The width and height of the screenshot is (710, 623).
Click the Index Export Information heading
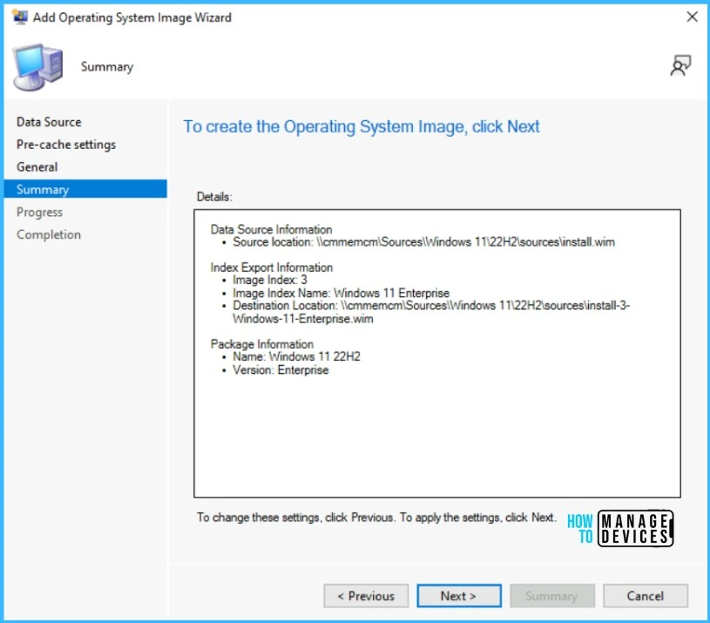(x=272, y=267)
